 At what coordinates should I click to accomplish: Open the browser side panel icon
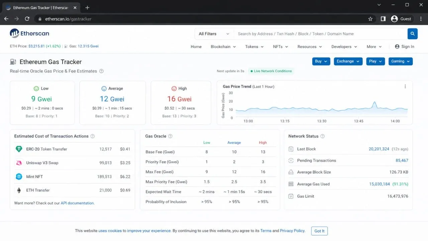tap(383, 19)
